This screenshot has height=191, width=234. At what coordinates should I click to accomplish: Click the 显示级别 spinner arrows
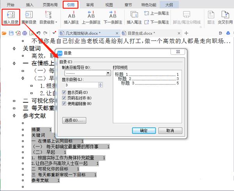pos(100,85)
